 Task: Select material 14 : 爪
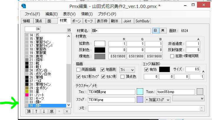(46, 35)
